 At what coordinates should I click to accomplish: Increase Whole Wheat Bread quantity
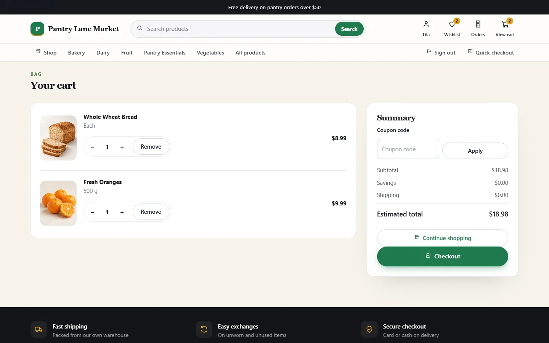point(122,147)
